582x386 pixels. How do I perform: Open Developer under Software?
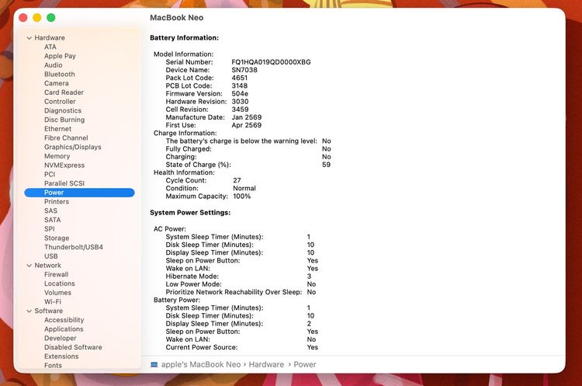(60, 338)
